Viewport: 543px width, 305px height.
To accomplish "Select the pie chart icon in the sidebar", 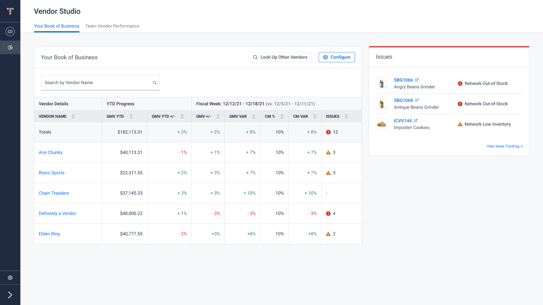I will pyautogui.click(x=10, y=47).
